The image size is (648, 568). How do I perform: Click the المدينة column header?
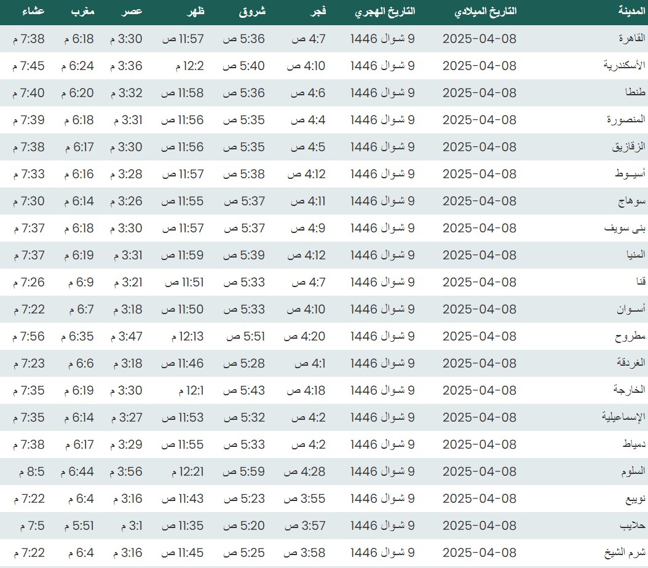pos(631,11)
